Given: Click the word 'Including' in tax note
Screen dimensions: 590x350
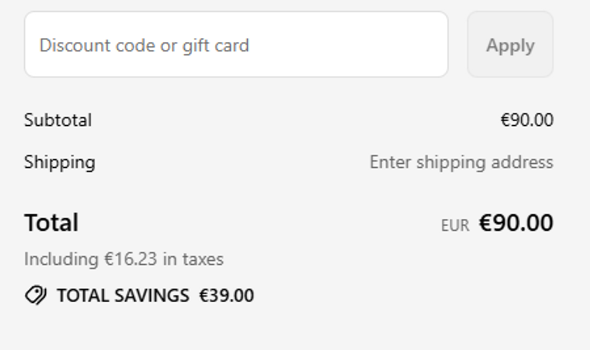Looking at the screenshot, I should [x=61, y=260].
